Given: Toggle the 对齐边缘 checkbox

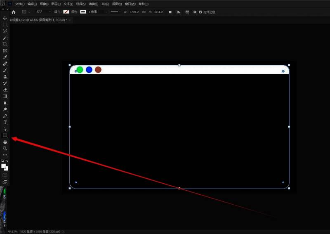Looking at the screenshot, I should [x=200, y=12].
